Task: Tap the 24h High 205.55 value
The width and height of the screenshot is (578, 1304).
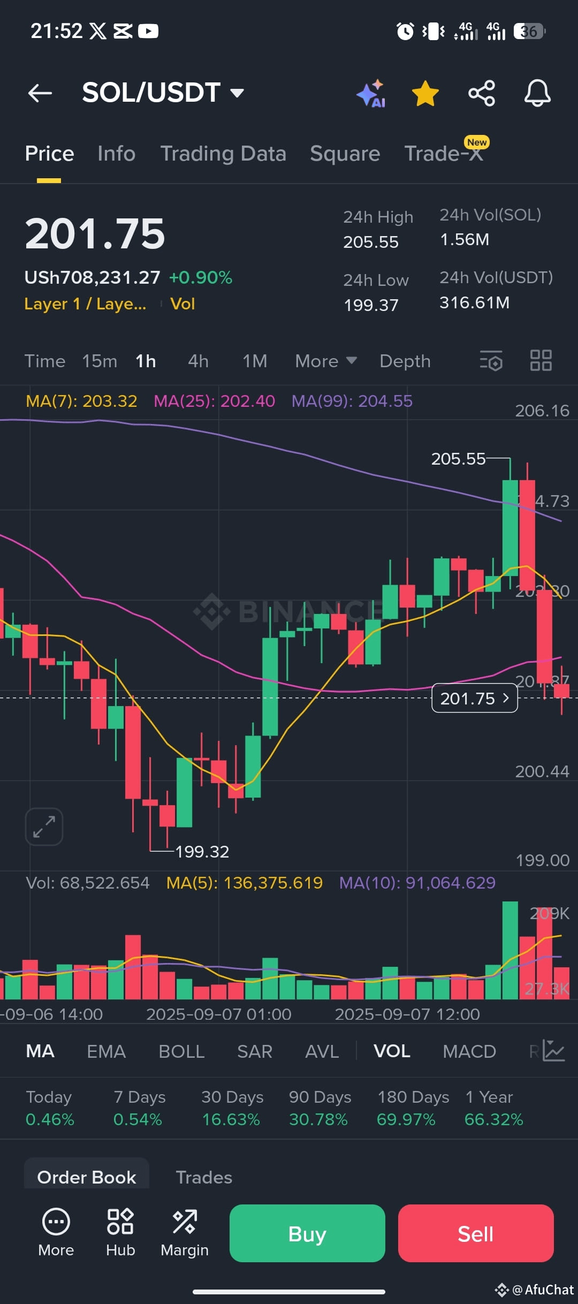Action: tap(371, 242)
